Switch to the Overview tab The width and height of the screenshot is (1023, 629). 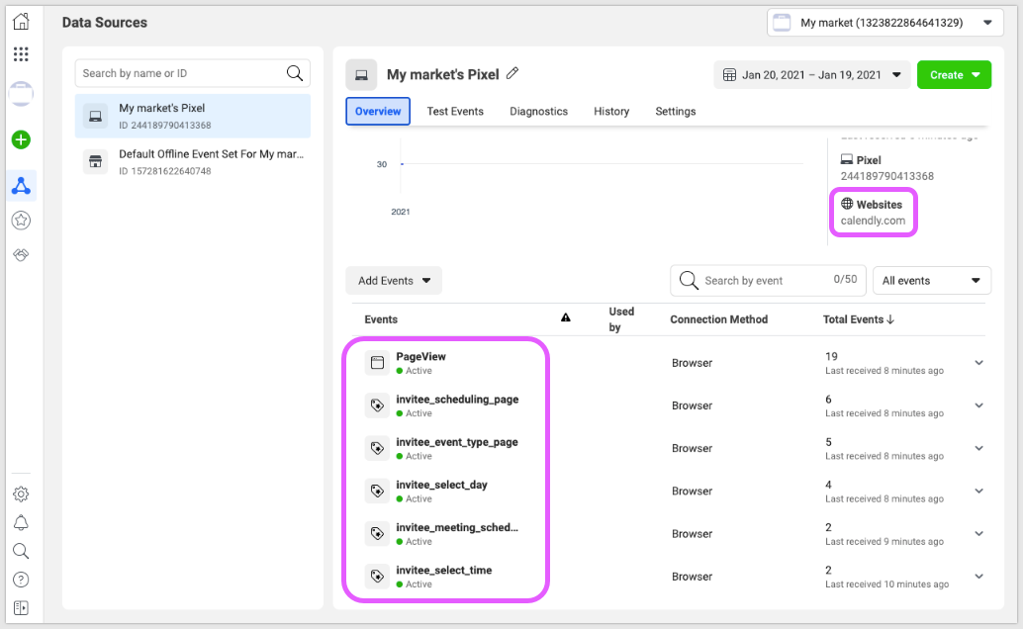tap(378, 111)
